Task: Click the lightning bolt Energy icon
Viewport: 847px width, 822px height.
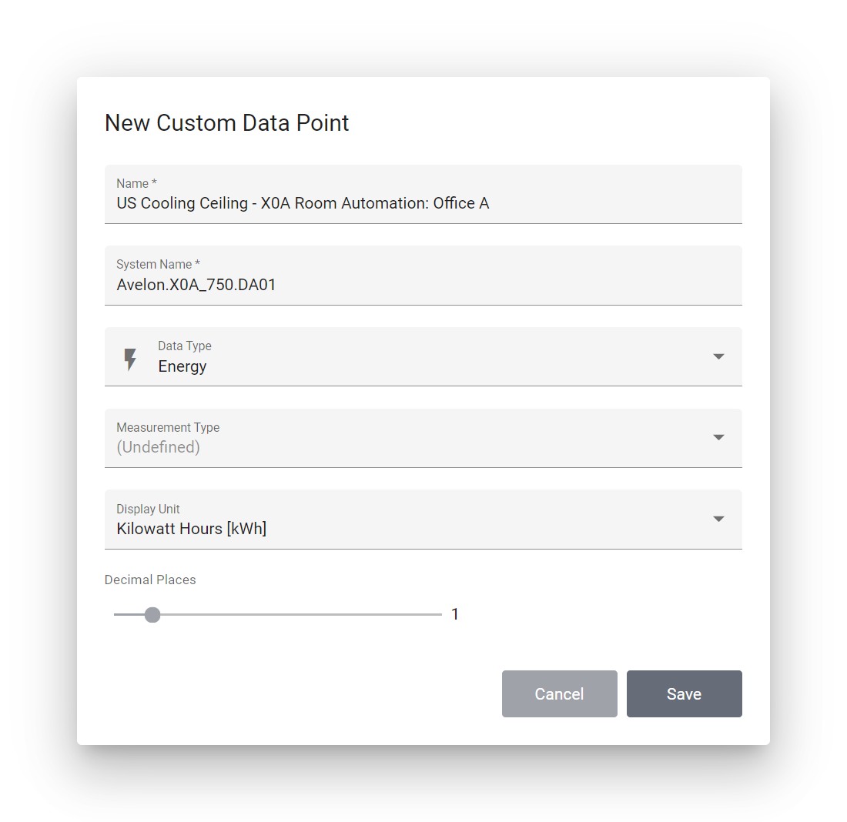Action: (130, 359)
